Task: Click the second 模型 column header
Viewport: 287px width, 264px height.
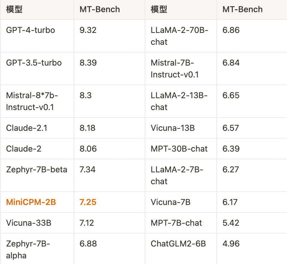Action: (x=159, y=9)
